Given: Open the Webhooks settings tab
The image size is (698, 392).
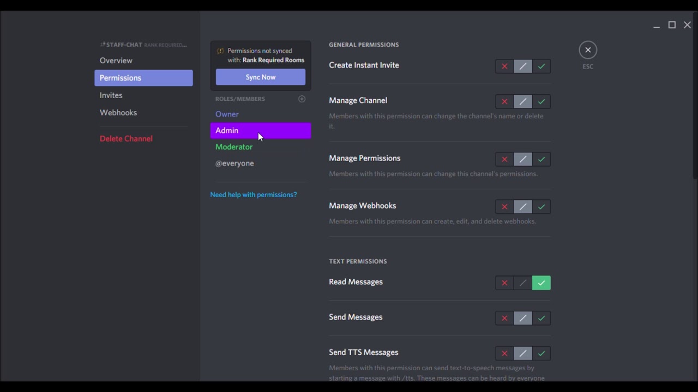Looking at the screenshot, I should coord(143,113).
